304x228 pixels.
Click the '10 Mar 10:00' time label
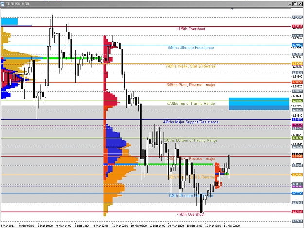[158, 226]
